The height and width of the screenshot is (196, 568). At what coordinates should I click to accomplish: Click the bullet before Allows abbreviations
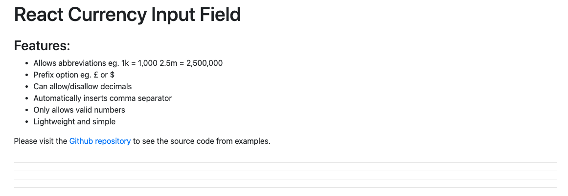coord(27,63)
